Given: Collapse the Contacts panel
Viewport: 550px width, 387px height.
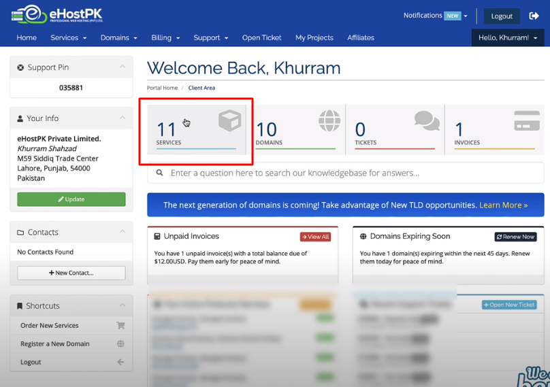Looking at the screenshot, I should [122, 231].
